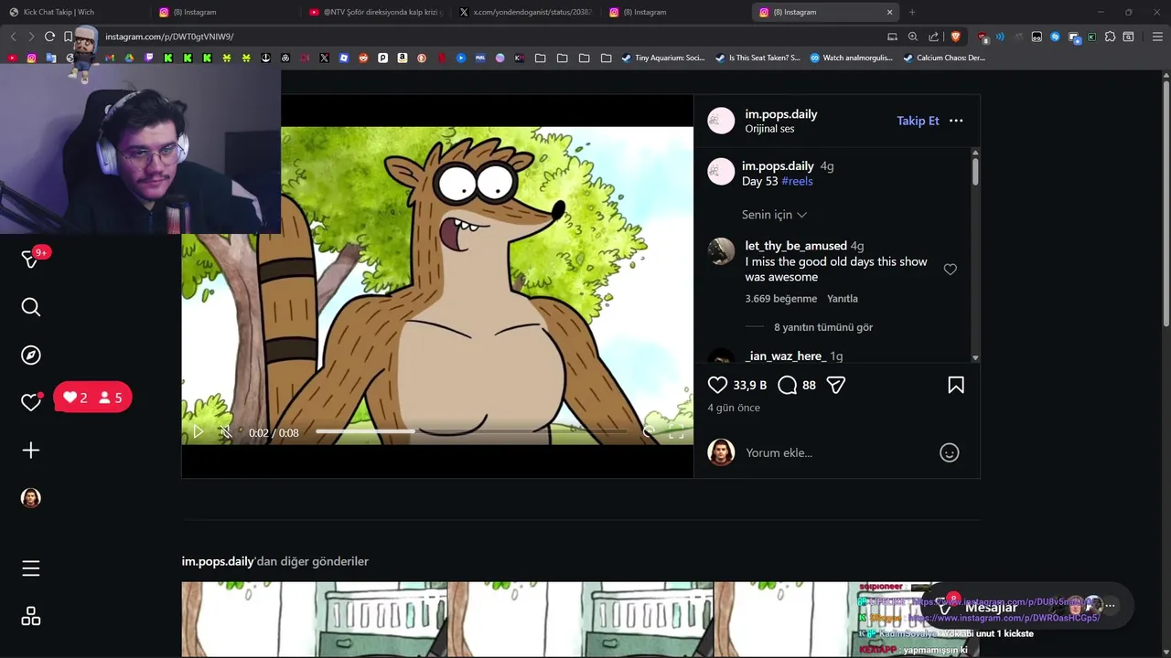Open first thumbnail under im.pops.daily posts
Screen dimensions: 1171x658
click(x=314, y=620)
